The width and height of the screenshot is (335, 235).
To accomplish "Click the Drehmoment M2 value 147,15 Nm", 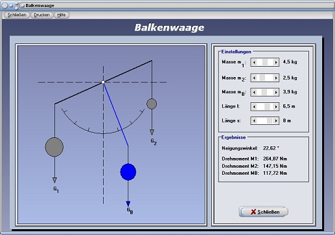I will [275, 166].
